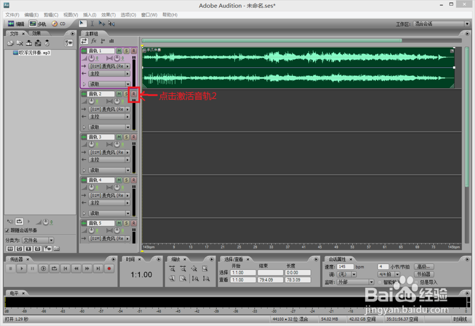Open CD view

[59, 24]
